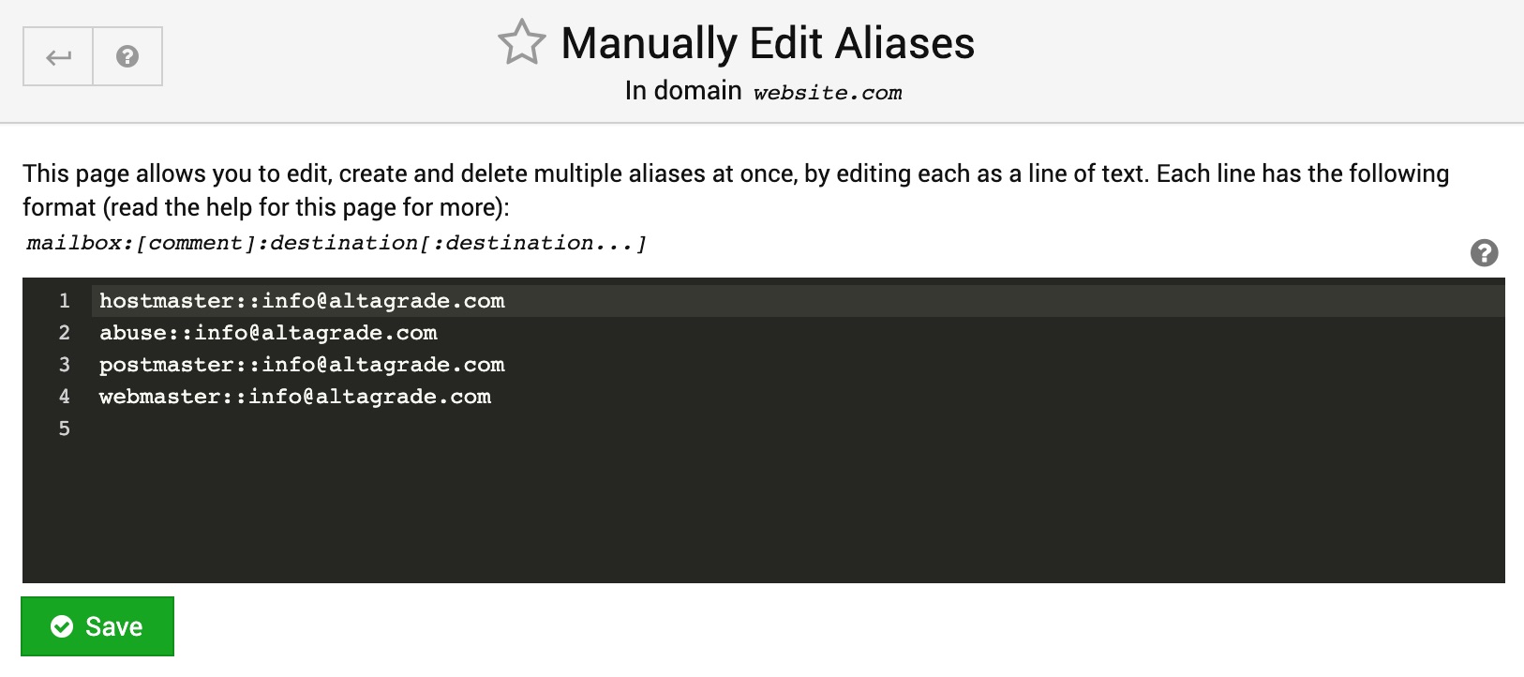Viewport: 1524px width, 677px height.
Task: Select line number 1 in the gutter
Action: (64, 301)
